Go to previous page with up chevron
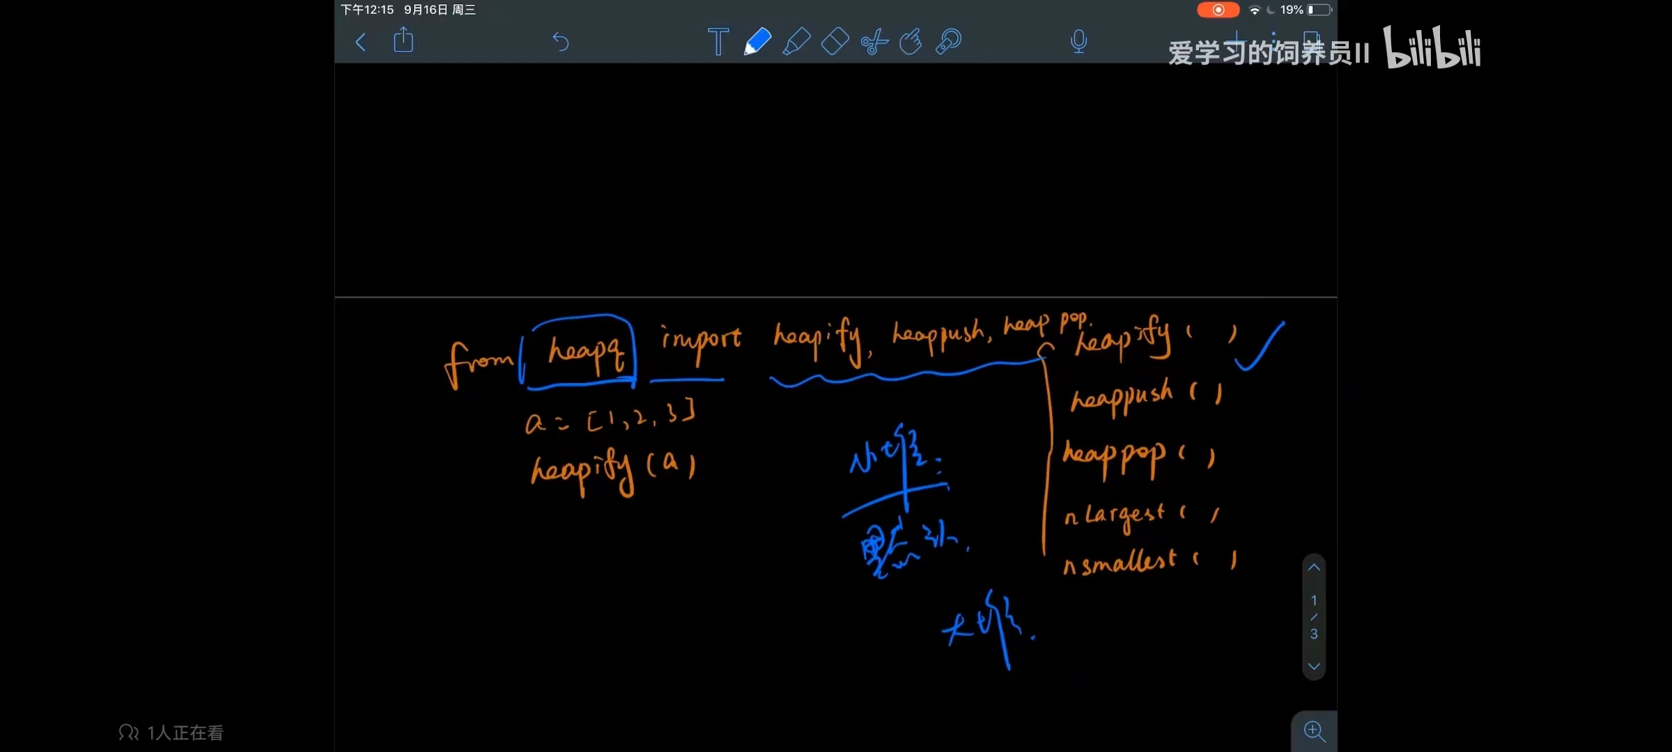1672x752 pixels. [x=1314, y=568]
